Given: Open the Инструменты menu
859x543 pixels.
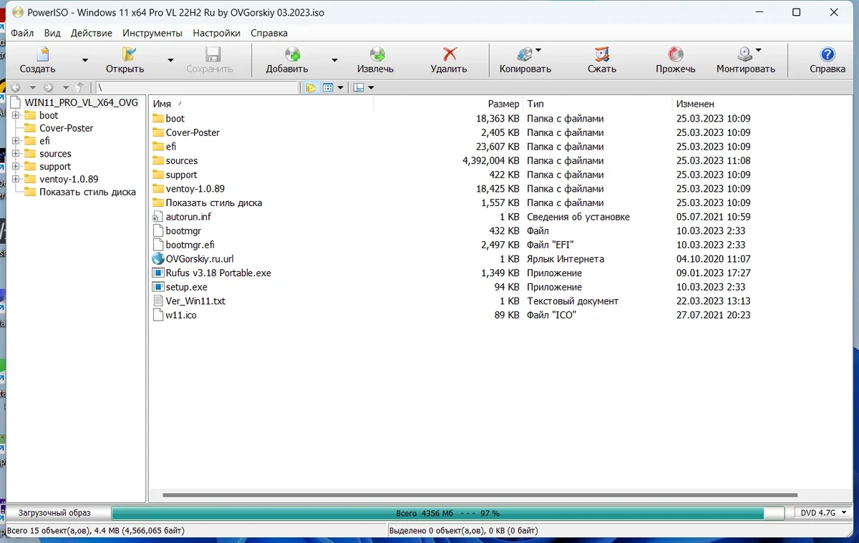Looking at the screenshot, I should (x=152, y=33).
